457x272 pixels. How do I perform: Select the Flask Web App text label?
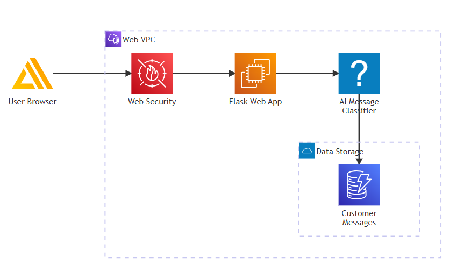(x=255, y=102)
